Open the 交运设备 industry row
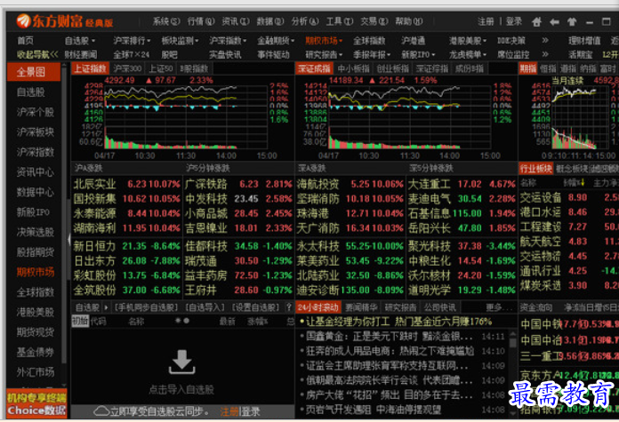 click(568, 197)
